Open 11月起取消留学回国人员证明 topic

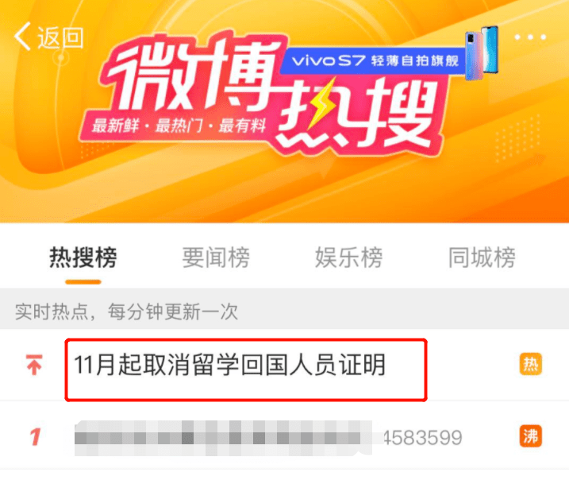click(229, 365)
